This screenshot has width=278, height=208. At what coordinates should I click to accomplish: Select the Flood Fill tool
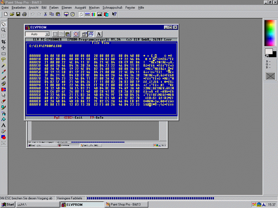coord(4,119)
